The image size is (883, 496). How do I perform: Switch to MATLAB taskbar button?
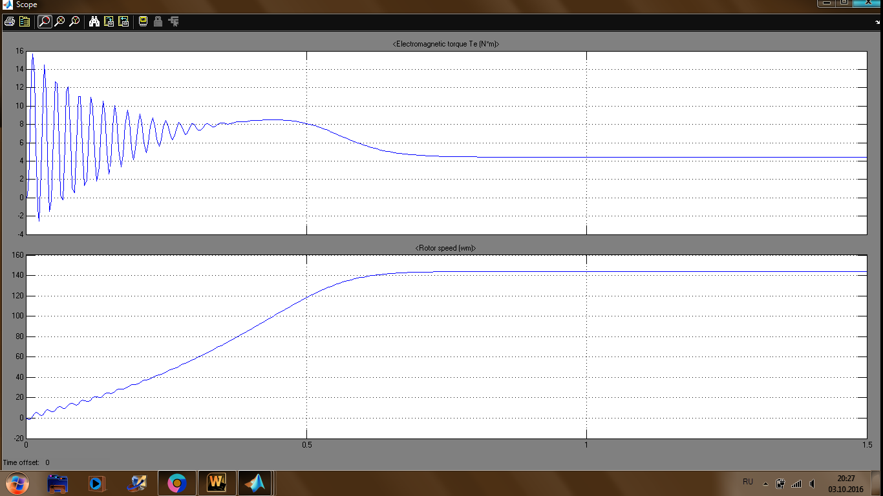tap(257, 483)
